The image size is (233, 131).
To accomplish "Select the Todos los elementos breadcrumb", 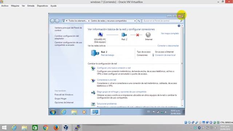I will point(78,21).
